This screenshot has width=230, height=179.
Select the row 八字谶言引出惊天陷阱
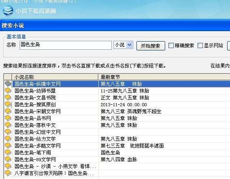click(x=117, y=173)
